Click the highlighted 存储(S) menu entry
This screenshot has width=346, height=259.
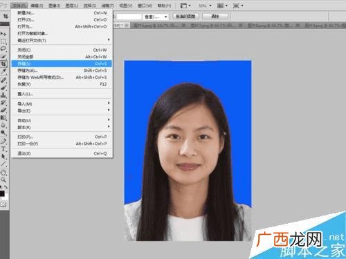point(62,64)
